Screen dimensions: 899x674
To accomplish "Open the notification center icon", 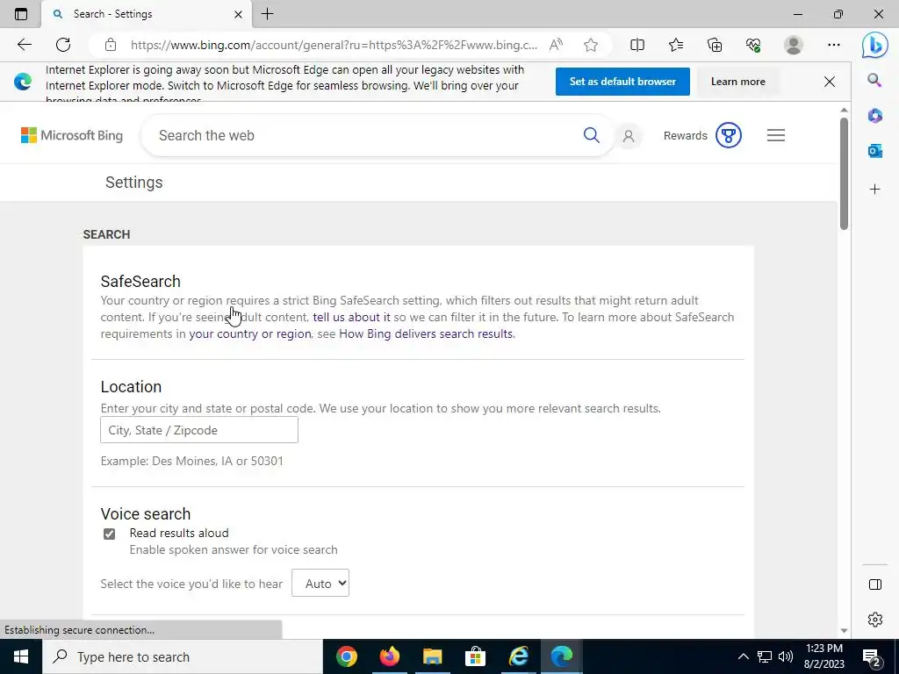I will click(x=872, y=657).
